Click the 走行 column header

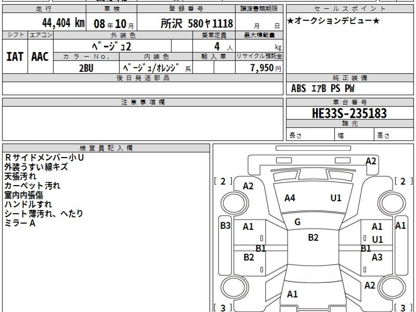(43, 9)
